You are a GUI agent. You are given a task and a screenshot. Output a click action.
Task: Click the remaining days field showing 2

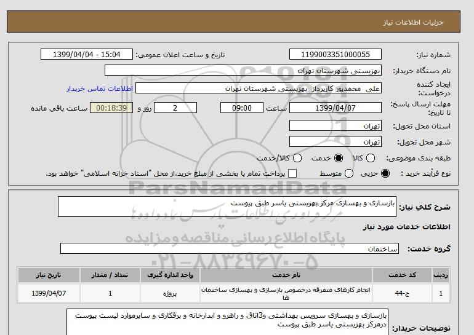pos(175,108)
